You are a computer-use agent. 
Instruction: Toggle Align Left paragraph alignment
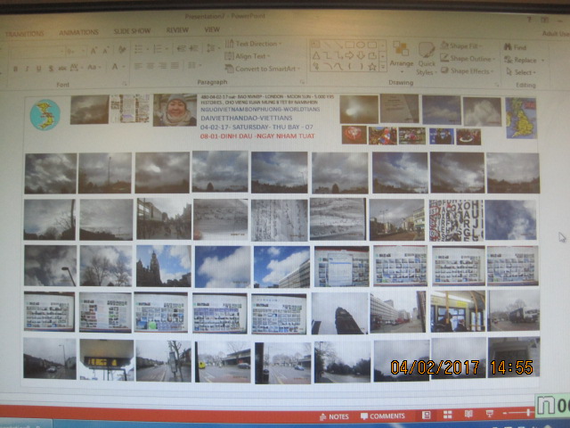(x=139, y=66)
